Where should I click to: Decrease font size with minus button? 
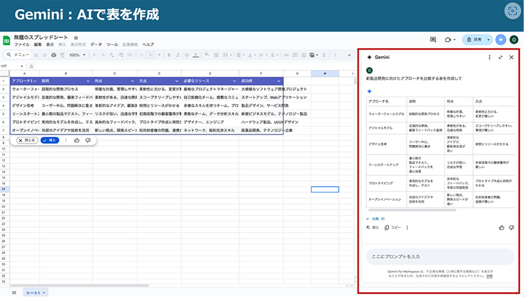tap(141, 55)
